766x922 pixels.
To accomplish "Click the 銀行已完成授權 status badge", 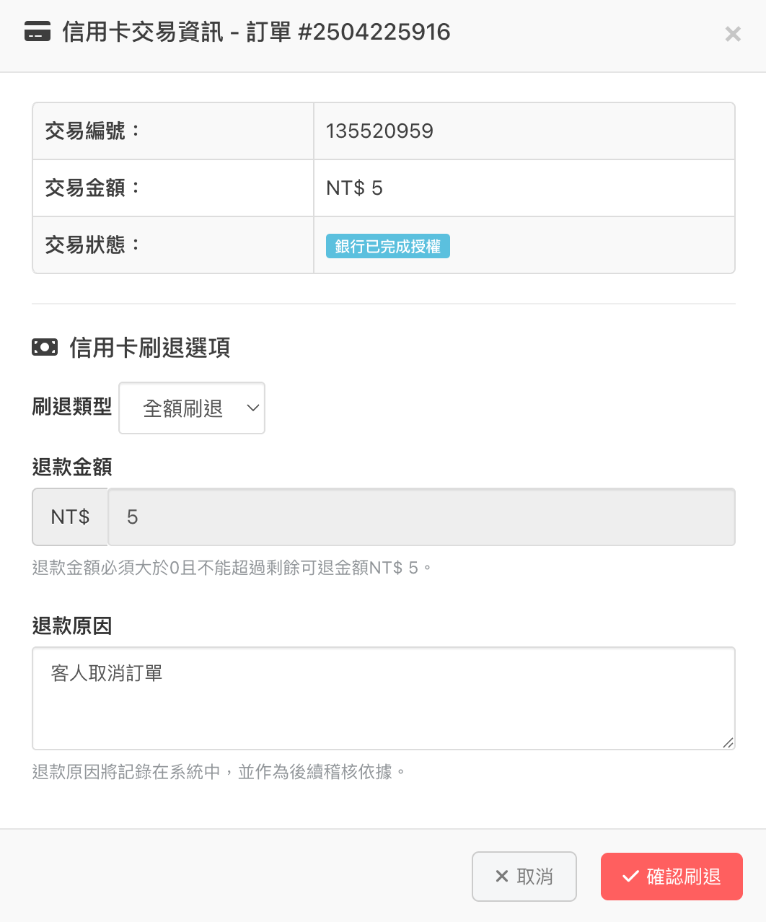I will (x=388, y=246).
